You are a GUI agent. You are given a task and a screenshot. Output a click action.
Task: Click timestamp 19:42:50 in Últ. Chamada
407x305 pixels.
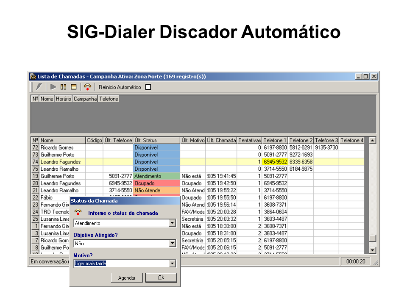tap(221, 183)
